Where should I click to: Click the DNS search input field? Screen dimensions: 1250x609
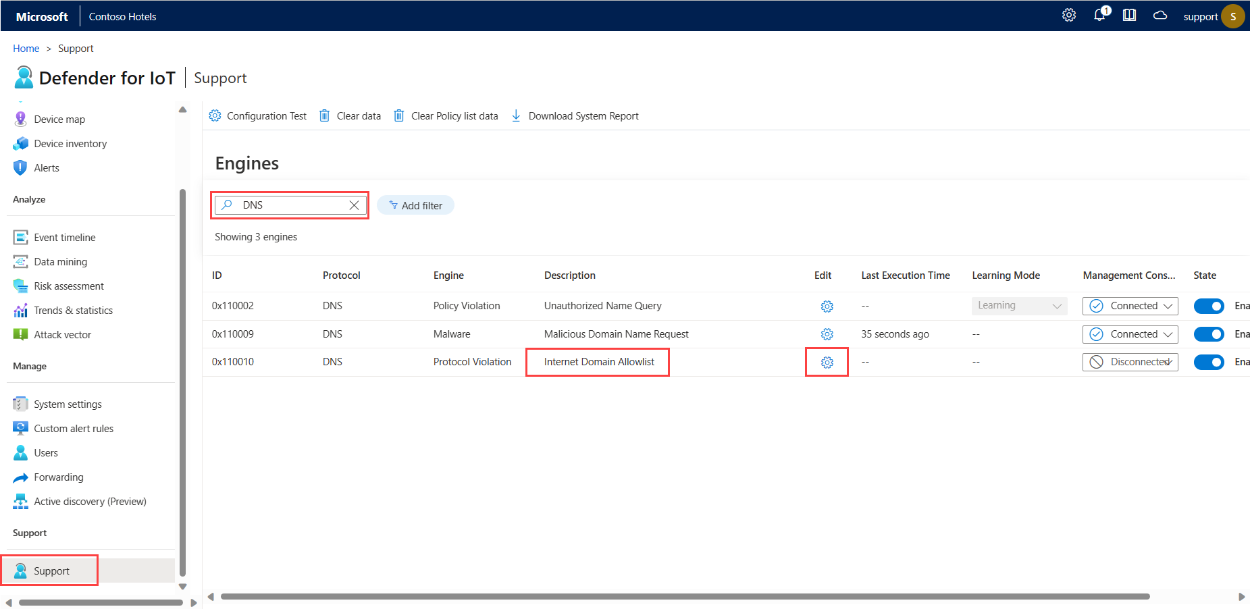[290, 205]
